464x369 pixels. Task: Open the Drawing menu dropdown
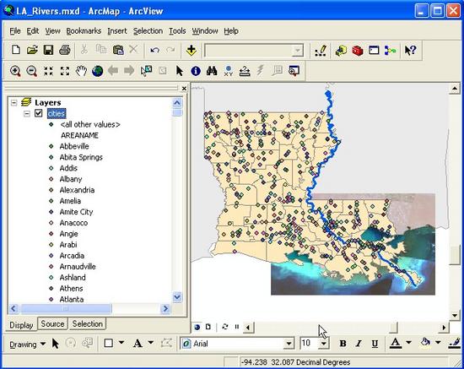[x=27, y=345]
